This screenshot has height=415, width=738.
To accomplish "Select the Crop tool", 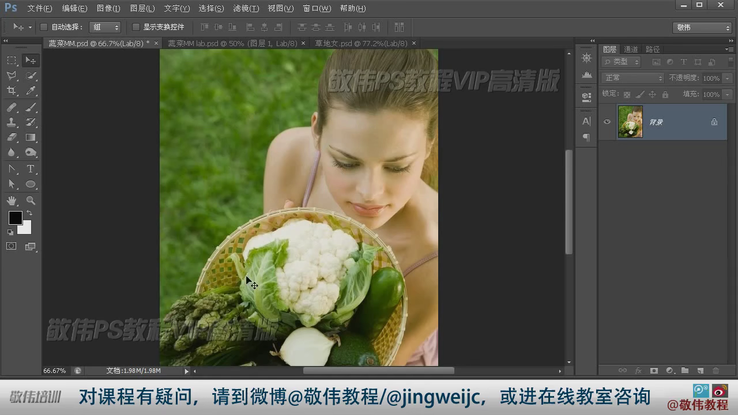I will tap(12, 90).
